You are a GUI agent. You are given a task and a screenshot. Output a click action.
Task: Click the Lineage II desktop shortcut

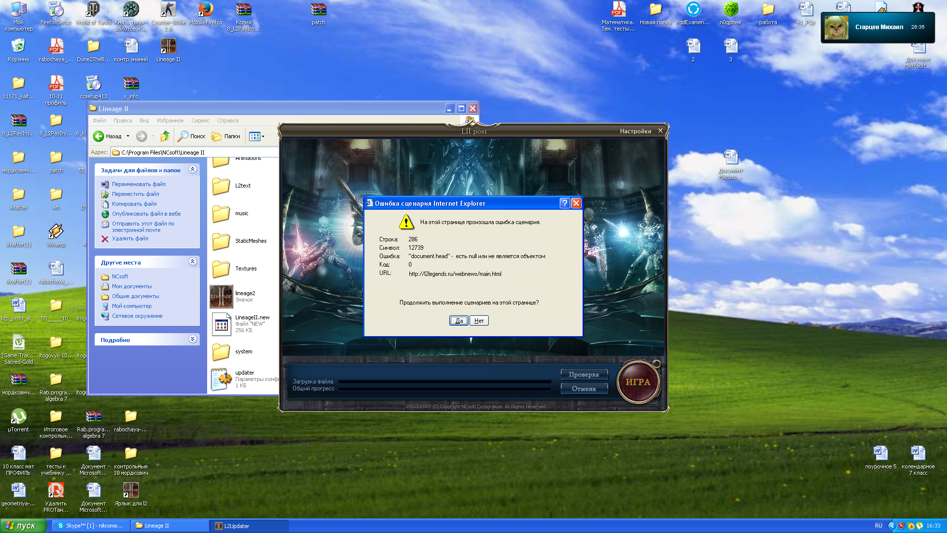pos(168,50)
